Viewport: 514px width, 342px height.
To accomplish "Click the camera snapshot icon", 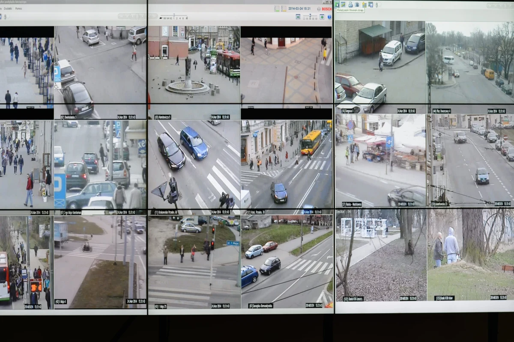I will (357, 4).
